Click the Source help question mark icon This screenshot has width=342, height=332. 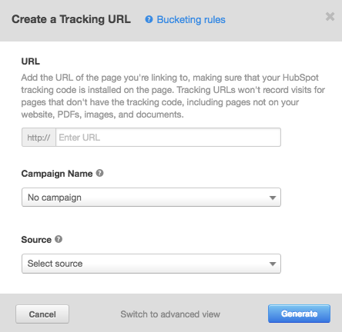59,239
